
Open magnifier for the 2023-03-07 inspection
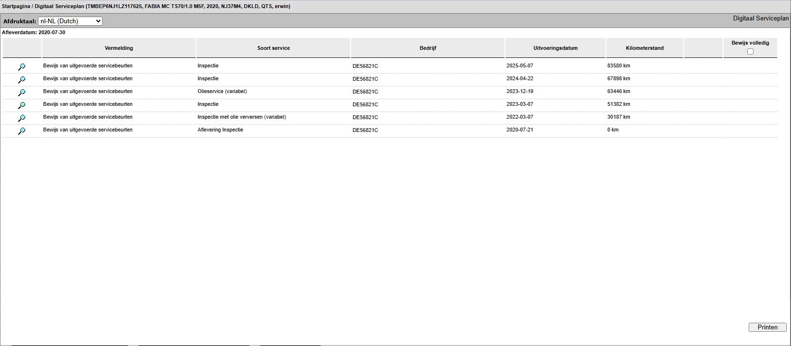click(x=22, y=105)
